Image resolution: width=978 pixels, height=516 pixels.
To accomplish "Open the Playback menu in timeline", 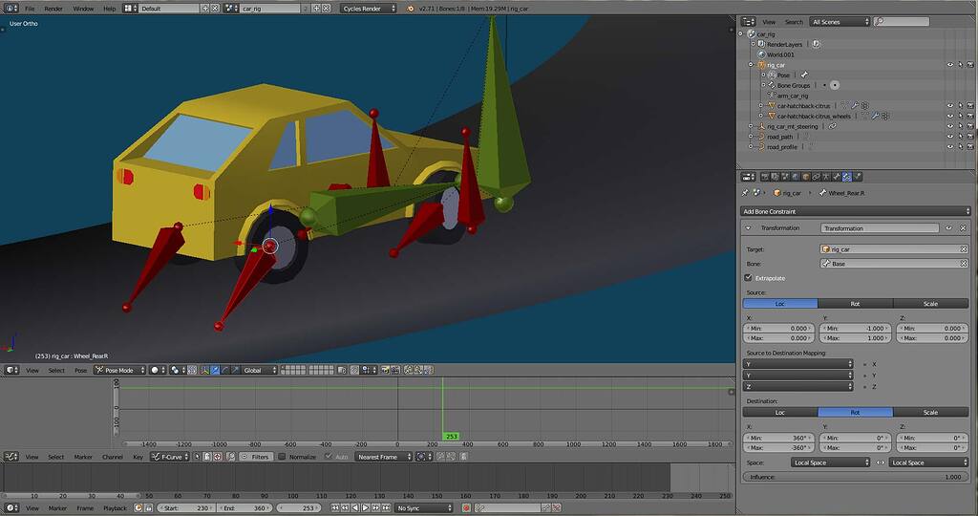I will (x=115, y=508).
